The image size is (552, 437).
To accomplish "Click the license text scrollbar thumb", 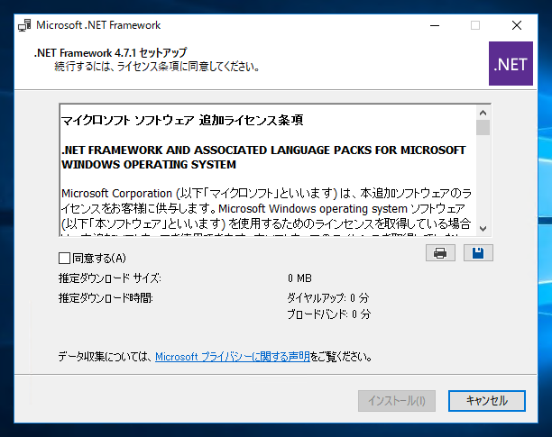I will click(x=483, y=128).
